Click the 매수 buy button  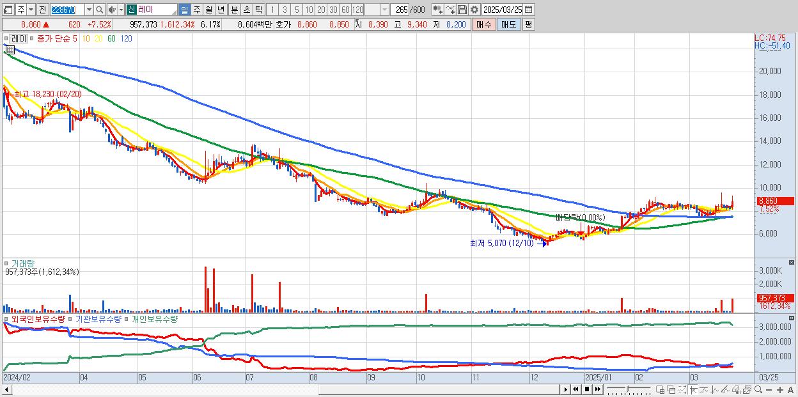click(x=484, y=24)
